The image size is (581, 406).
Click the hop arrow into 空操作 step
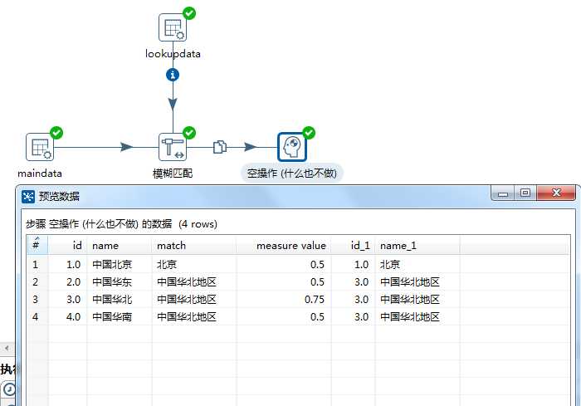point(251,147)
